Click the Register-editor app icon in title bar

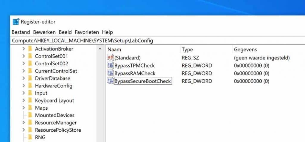pos(16,21)
